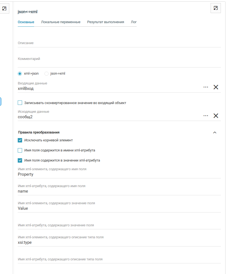View the Лог tab
This screenshot has height=274, width=228.
pos(134,22)
